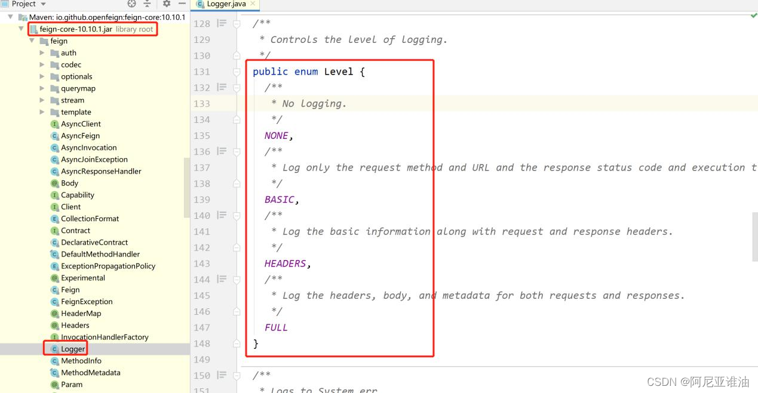This screenshot has width=758, height=393.
Task: Open the Param annotation file
Action: [x=72, y=385]
